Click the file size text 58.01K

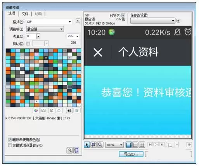click(90, 23)
